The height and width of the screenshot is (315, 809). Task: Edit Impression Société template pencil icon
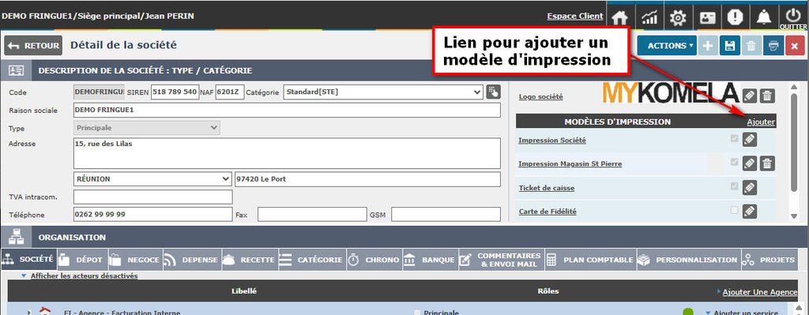tap(750, 140)
